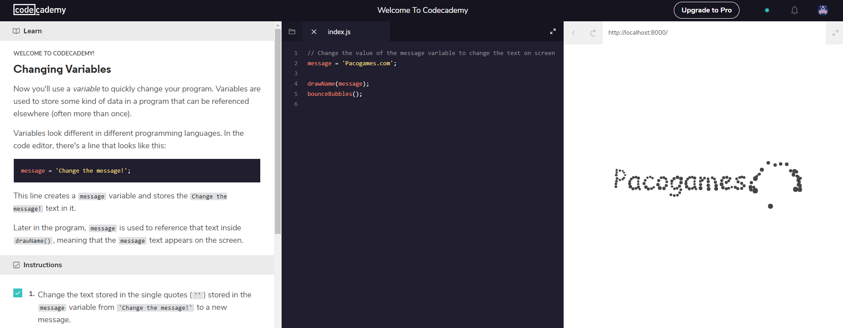Close the index.js tab with X

314,32
